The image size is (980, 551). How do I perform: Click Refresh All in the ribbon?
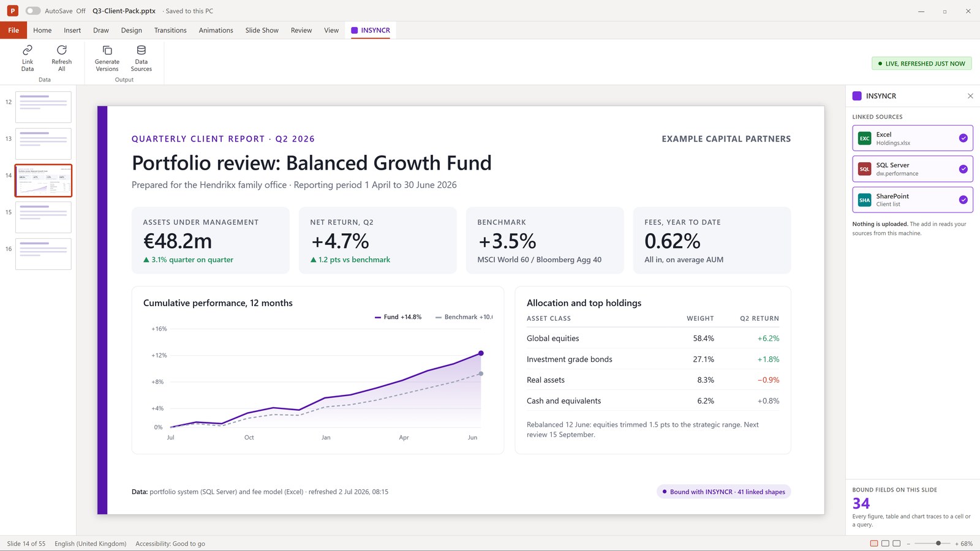click(61, 58)
